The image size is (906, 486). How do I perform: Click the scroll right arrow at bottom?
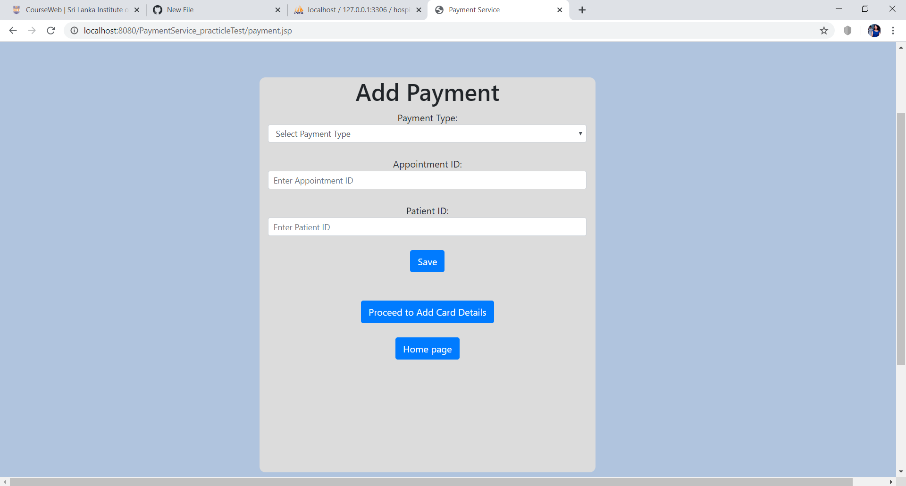click(x=891, y=482)
